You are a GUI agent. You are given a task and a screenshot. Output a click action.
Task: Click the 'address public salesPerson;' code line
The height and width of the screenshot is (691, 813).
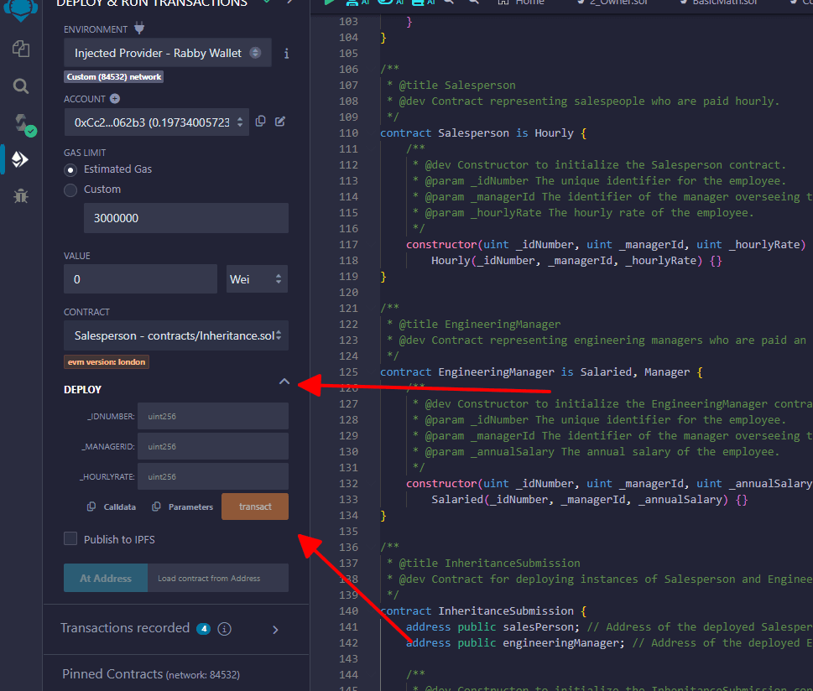click(492, 627)
